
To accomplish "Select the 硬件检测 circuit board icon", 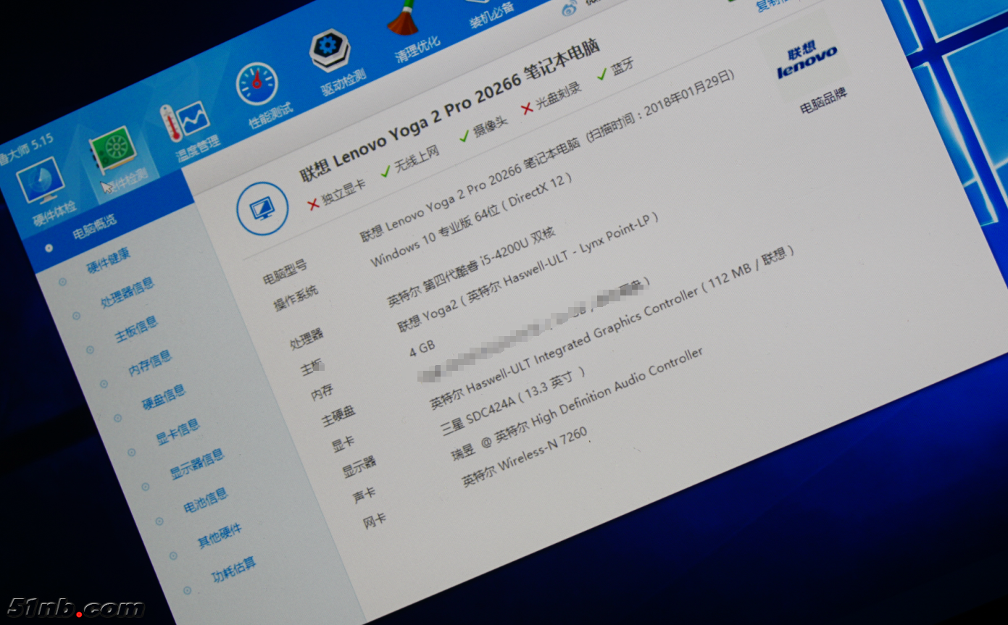I will coord(113,149).
